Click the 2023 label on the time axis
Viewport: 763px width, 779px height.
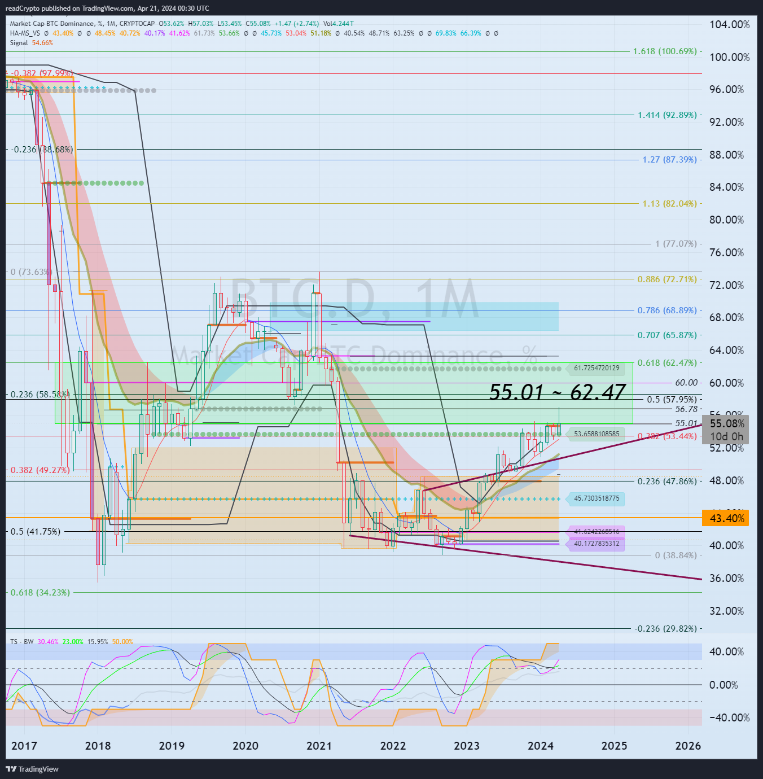pyautogui.click(x=467, y=746)
